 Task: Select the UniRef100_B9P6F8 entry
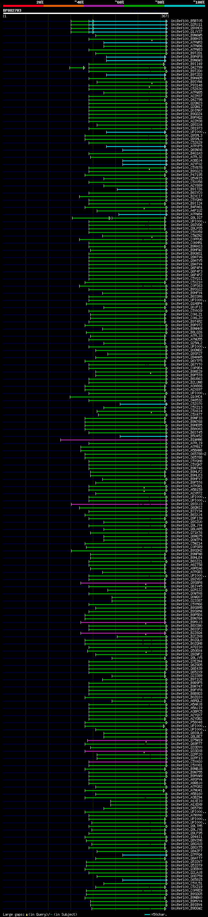click(187, 57)
